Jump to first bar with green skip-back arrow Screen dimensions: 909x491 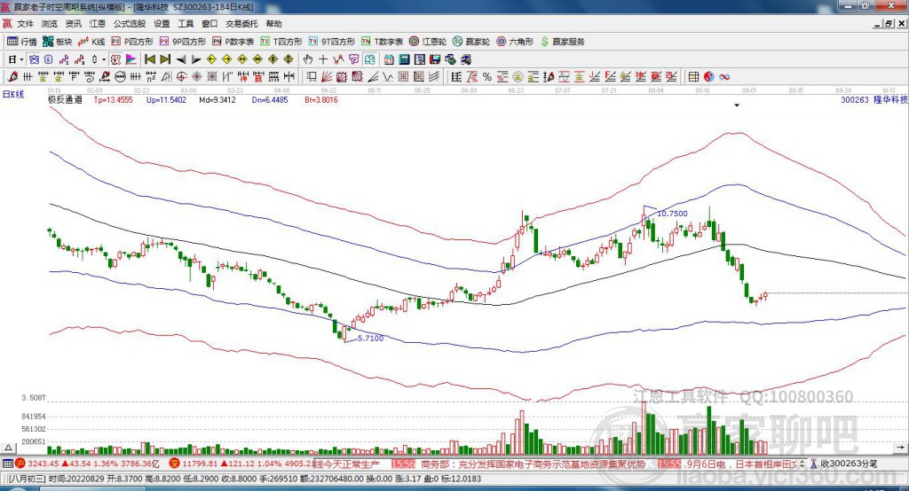[150, 59]
